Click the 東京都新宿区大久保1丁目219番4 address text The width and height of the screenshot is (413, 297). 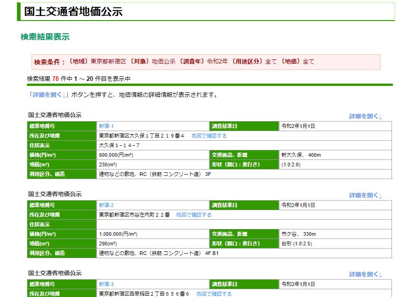141,136
